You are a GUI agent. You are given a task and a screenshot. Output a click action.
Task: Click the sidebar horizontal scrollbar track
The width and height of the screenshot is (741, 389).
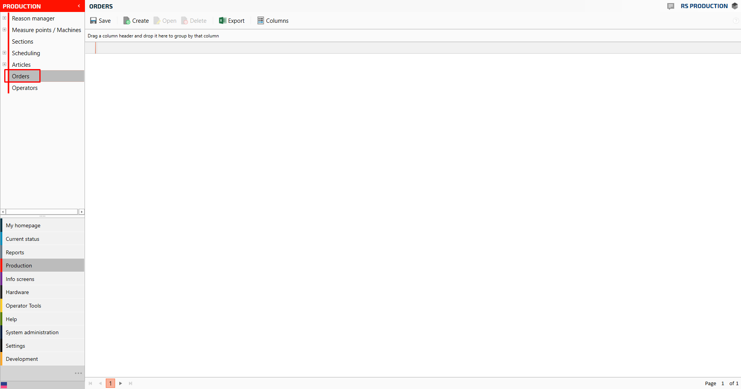pos(42,212)
